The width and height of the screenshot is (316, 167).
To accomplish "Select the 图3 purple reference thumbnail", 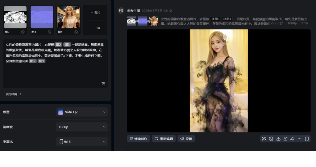I will pyautogui.click(x=42, y=17).
